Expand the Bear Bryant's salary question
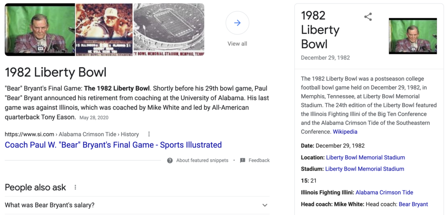448x215 pixels. [x=265, y=205]
